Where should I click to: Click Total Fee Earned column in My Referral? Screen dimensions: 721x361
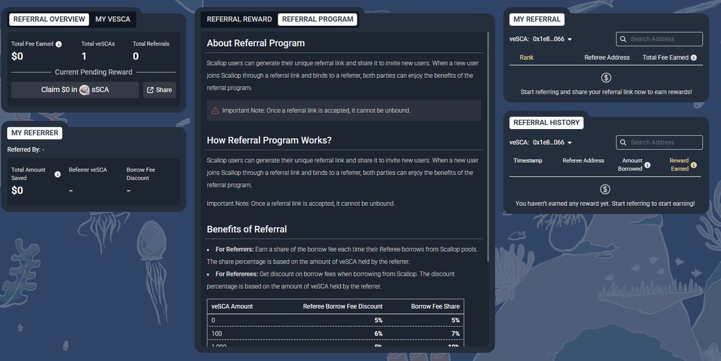click(665, 58)
